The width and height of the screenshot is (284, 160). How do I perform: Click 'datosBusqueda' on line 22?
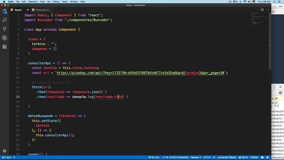click(x=40, y=116)
